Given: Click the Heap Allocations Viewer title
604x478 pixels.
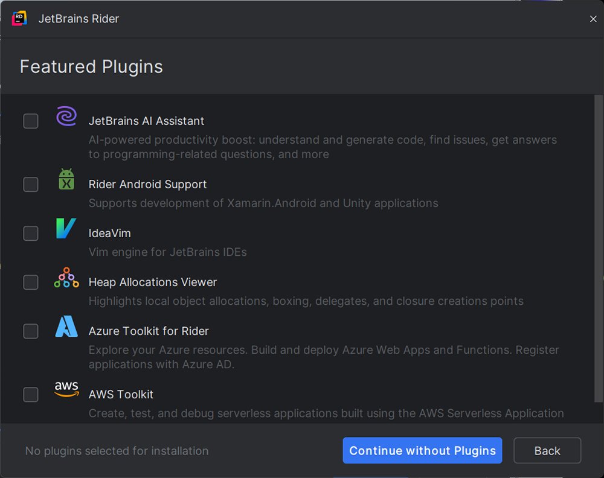Looking at the screenshot, I should click(x=153, y=282).
